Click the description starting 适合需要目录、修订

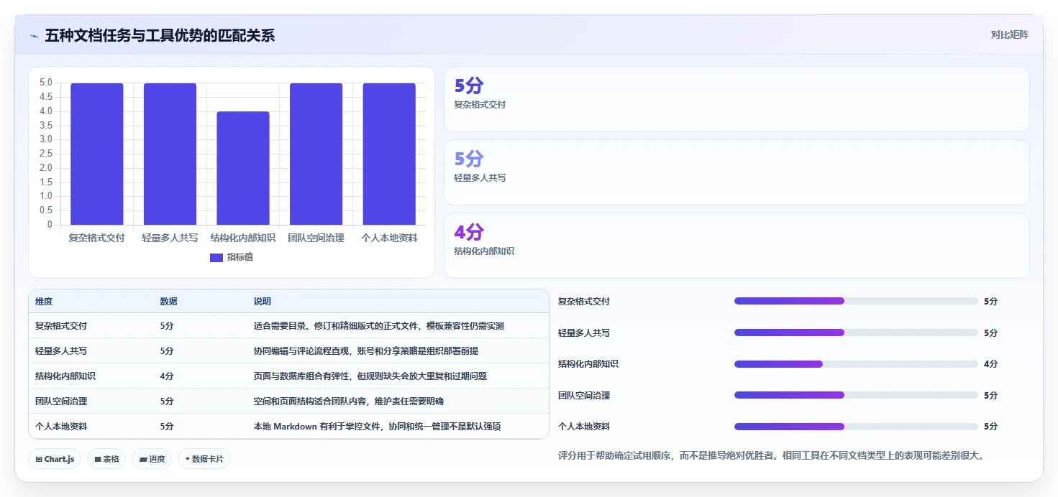click(379, 326)
